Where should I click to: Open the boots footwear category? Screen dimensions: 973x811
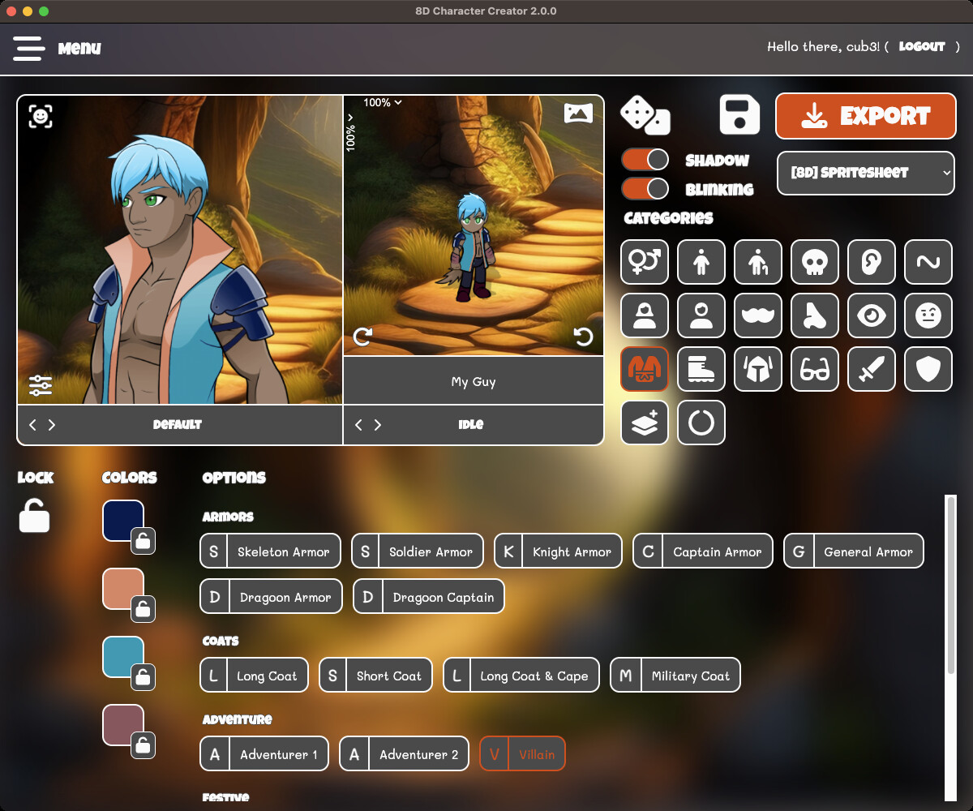pyautogui.click(x=701, y=369)
